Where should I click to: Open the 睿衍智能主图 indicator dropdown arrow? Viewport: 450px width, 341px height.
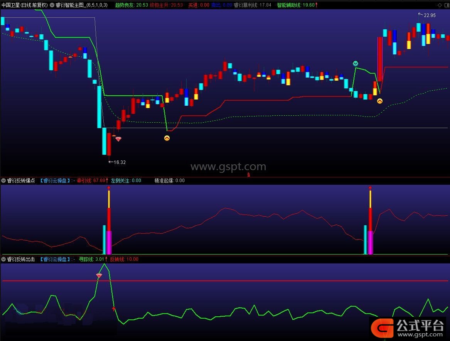(52, 5)
